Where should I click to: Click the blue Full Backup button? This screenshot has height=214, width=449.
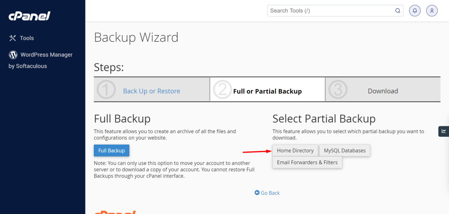coord(112,150)
